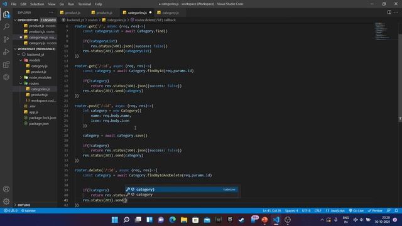The image size is (402, 226).
Task: Open File Explorer from taskbar
Action: 184,220
